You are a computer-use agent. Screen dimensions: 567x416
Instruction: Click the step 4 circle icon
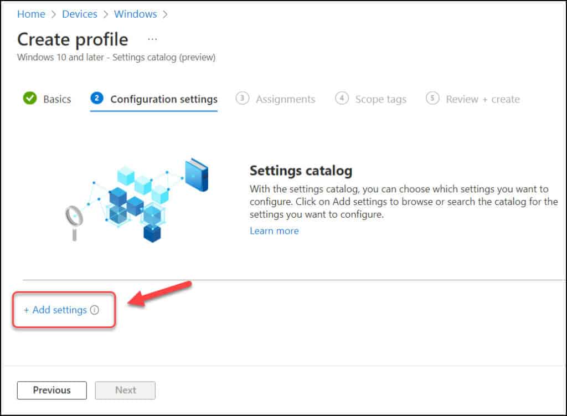click(342, 98)
